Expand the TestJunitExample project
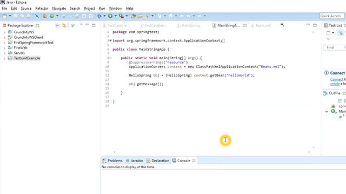 [4, 59]
